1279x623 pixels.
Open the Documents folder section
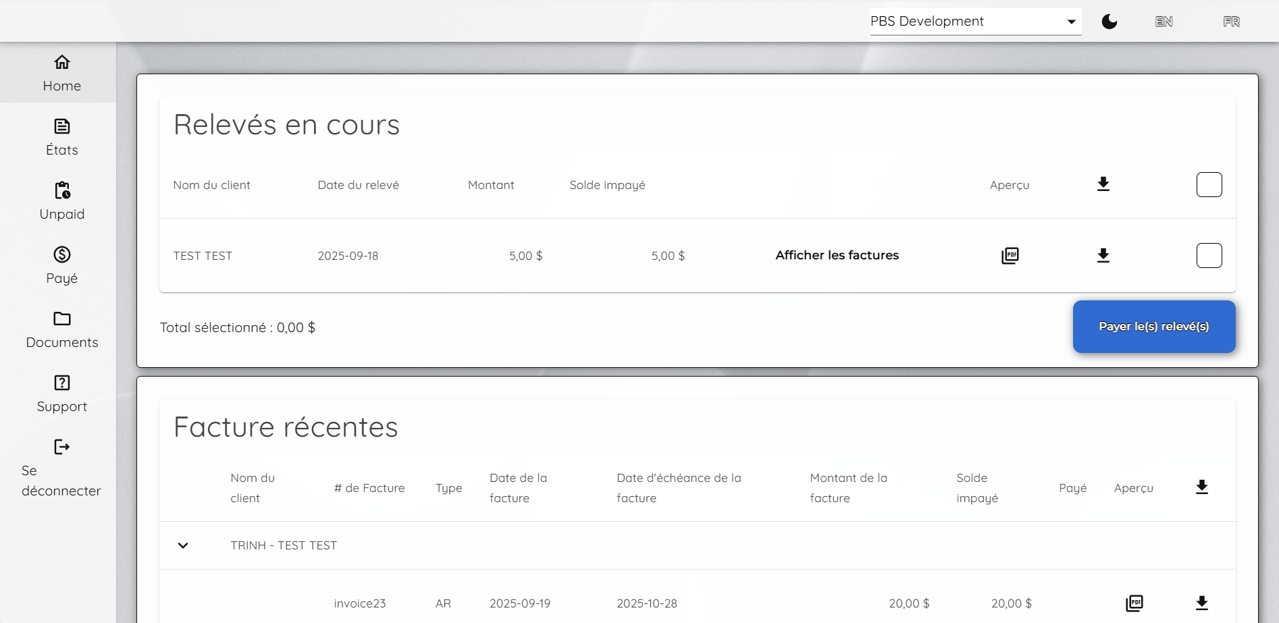coord(61,329)
